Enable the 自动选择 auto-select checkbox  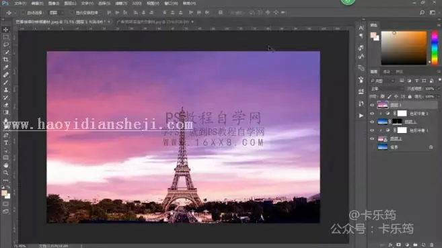[23, 13]
